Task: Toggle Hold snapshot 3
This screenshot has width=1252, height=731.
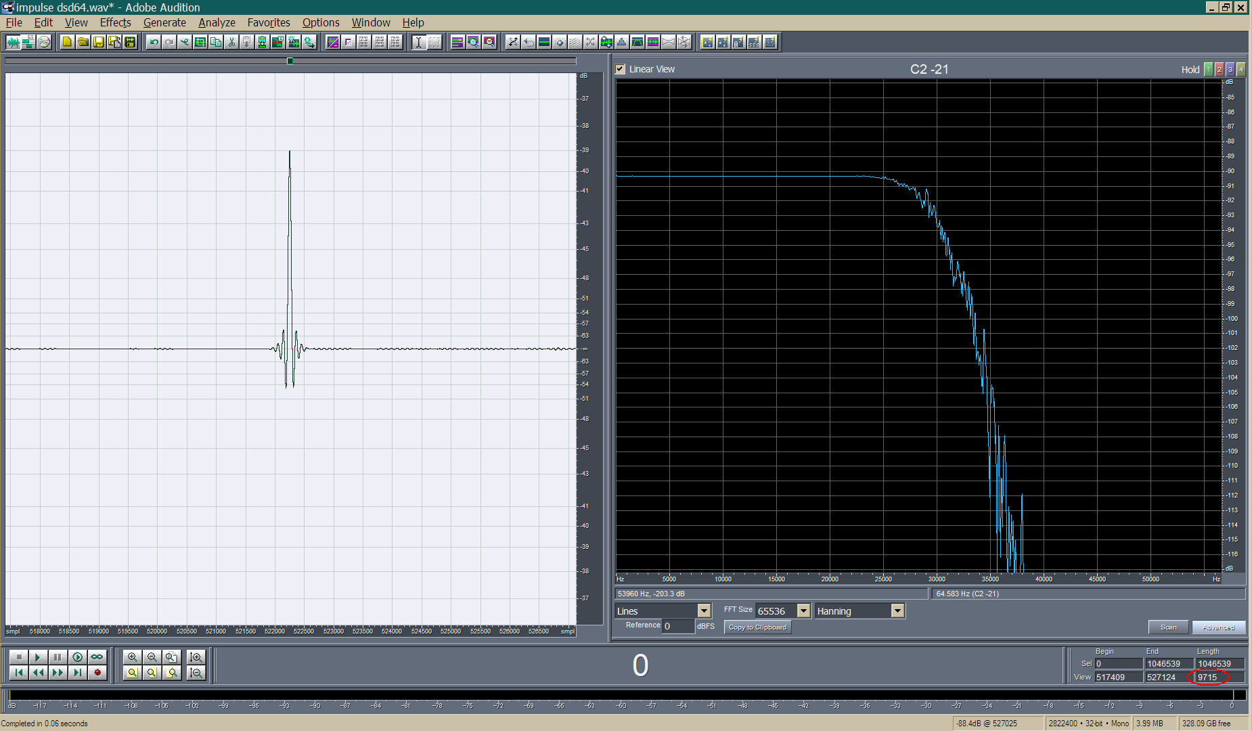Action: point(1230,69)
